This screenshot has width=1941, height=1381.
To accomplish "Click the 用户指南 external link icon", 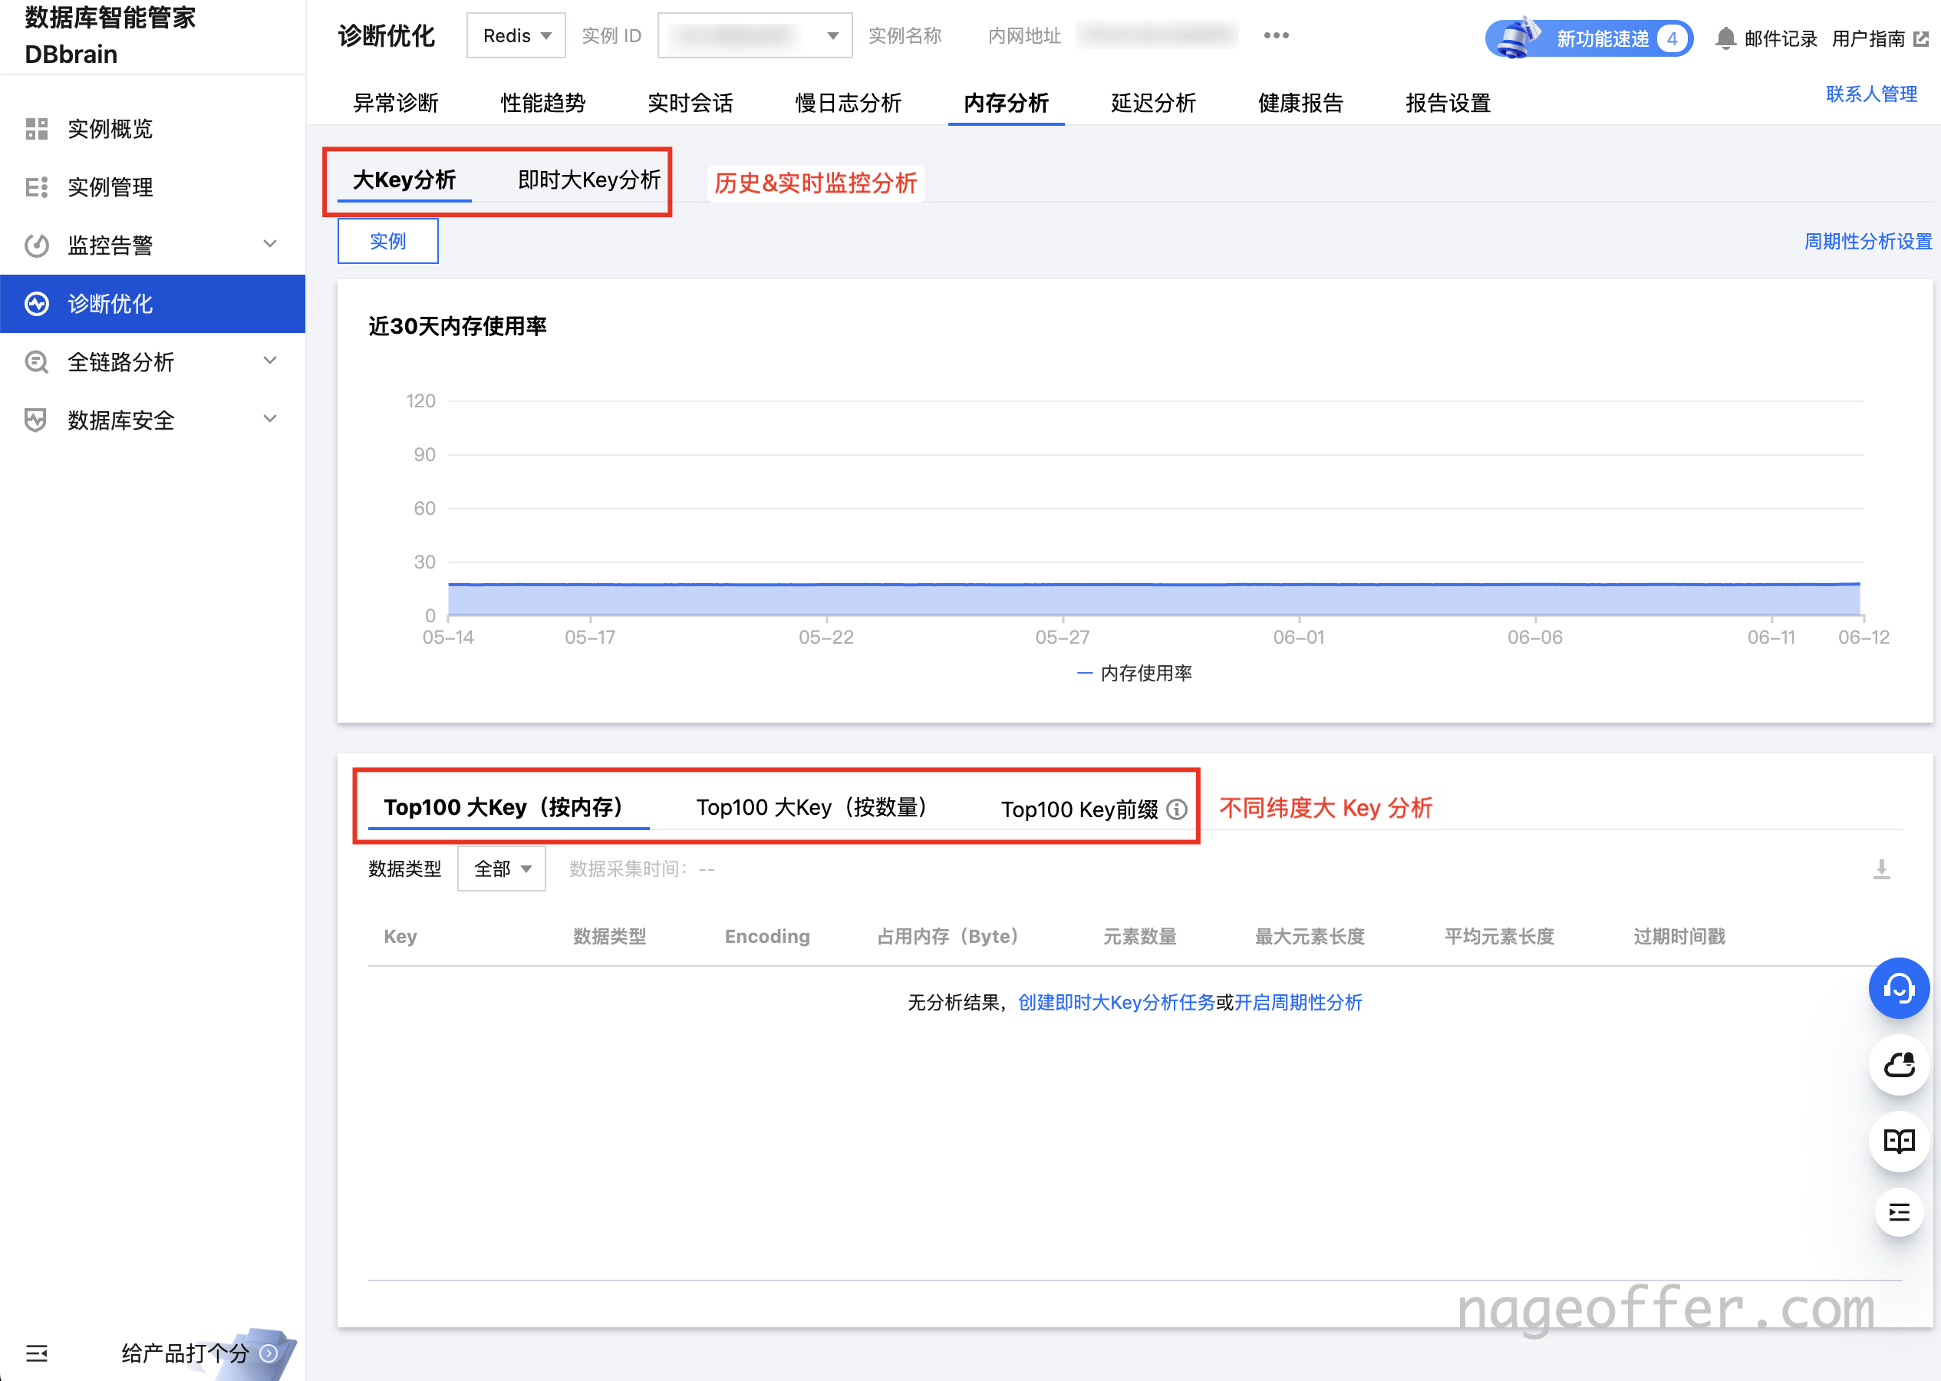I will pos(1922,39).
